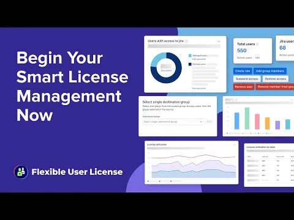
Task: Open the Select single destination group dropdown
Action: (x=173, y=122)
